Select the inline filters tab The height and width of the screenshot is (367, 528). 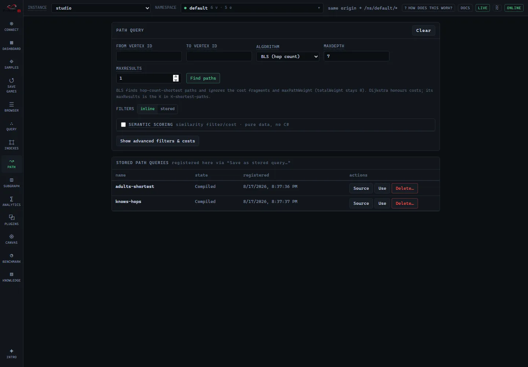147,109
